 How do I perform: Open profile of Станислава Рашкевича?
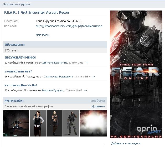58,77
